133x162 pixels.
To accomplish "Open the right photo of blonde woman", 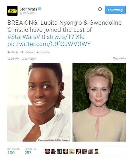I will [x=99, y=102].
